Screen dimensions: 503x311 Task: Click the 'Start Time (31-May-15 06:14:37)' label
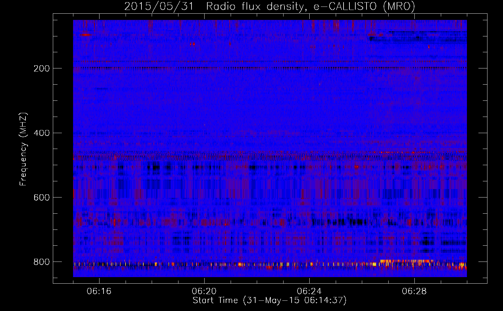pyautogui.click(x=270, y=300)
